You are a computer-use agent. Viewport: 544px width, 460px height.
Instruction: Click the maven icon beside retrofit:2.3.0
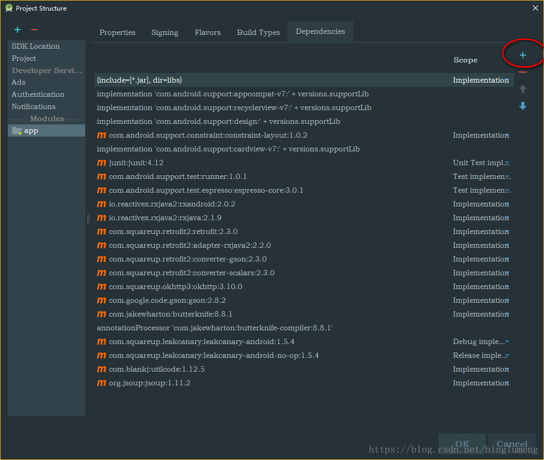[101, 231]
